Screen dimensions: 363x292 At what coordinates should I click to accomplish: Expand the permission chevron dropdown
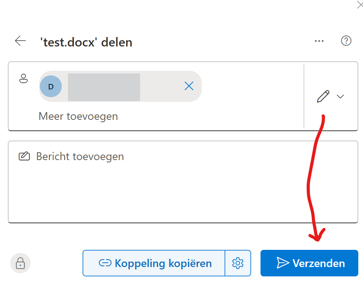coord(340,96)
